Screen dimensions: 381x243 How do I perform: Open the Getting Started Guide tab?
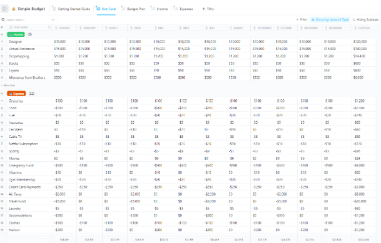[71, 9]
